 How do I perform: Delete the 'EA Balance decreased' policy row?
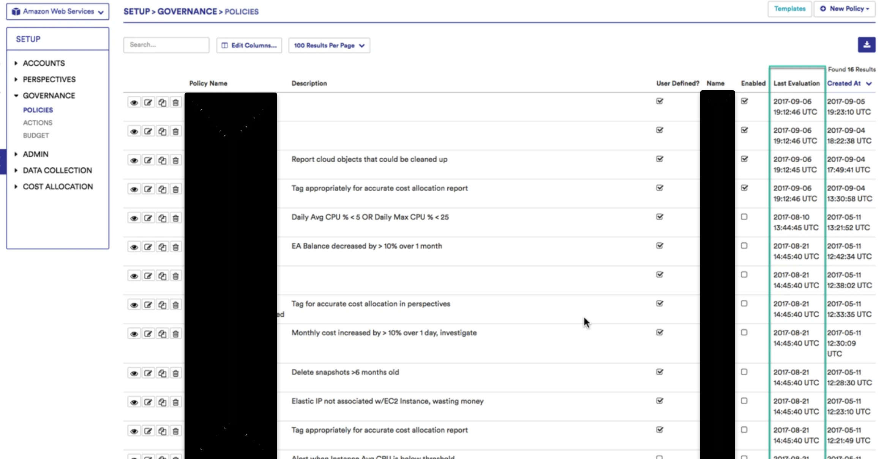point(175,247)
